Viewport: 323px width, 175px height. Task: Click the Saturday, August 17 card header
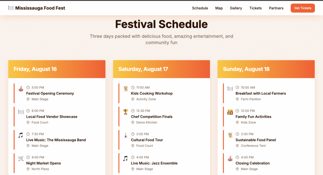pos(161,69)
